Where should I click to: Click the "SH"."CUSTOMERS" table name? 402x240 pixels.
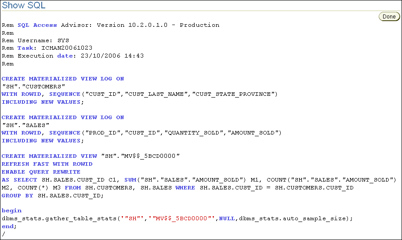[x=33, y=87]
